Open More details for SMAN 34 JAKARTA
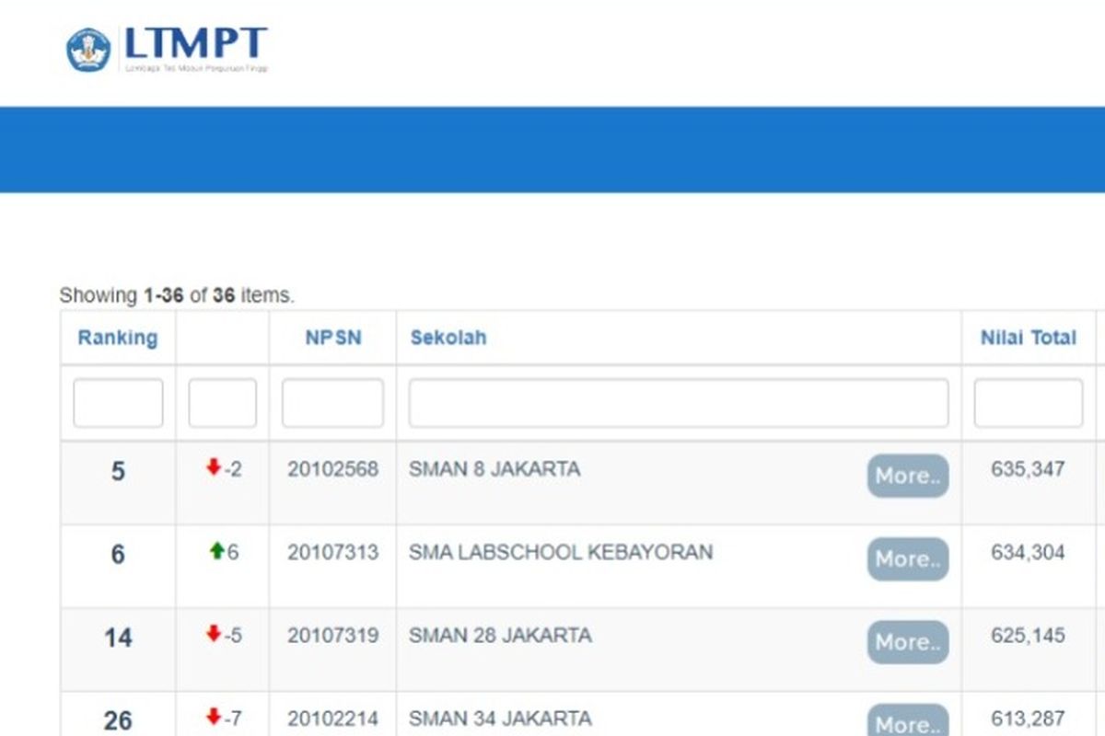The width and height of the screenshot is (1105, 736). 907,723
